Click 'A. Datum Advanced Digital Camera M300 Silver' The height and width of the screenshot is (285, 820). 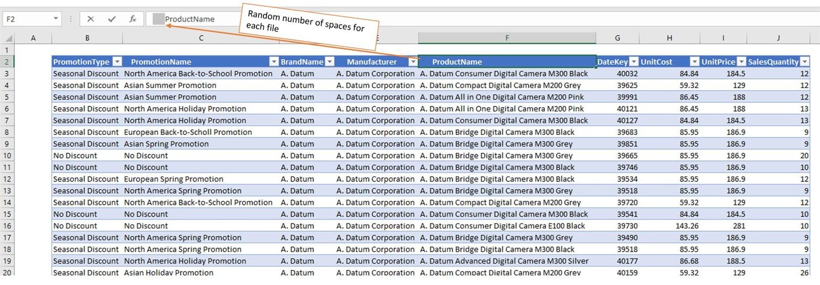504,261
